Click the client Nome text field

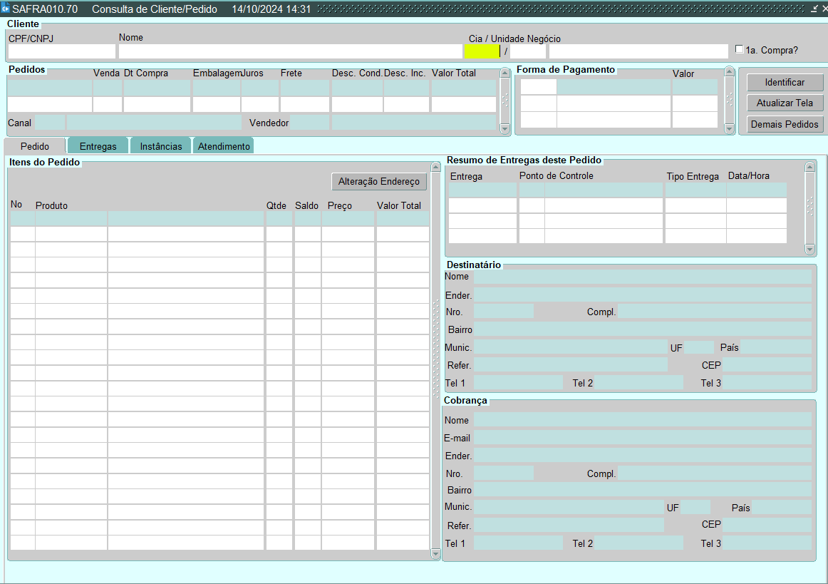point(290,51)
